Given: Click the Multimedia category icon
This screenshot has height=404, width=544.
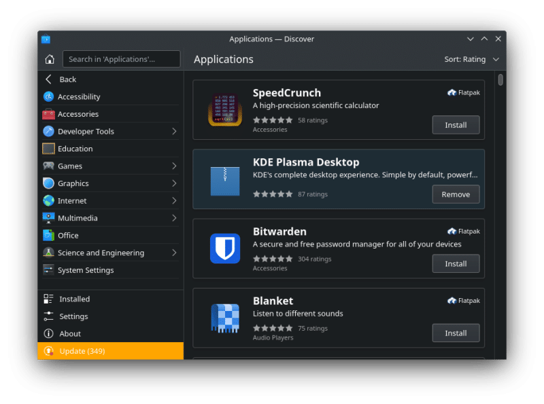Looking at the screenshot, I should (x=48, y=218).
